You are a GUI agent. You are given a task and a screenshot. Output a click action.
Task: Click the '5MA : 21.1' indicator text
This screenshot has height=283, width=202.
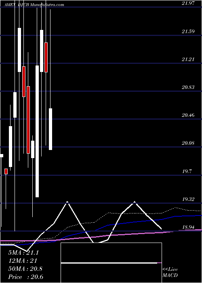pyautogui.click(x=23, y=253)
